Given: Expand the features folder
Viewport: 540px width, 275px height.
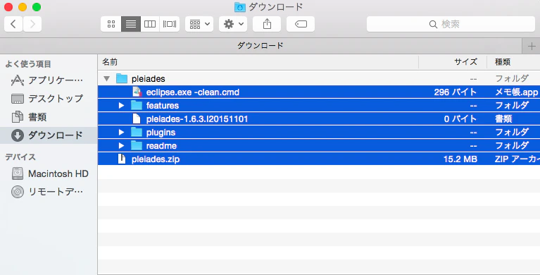Looking at the screenshot, I should [121, 106].
